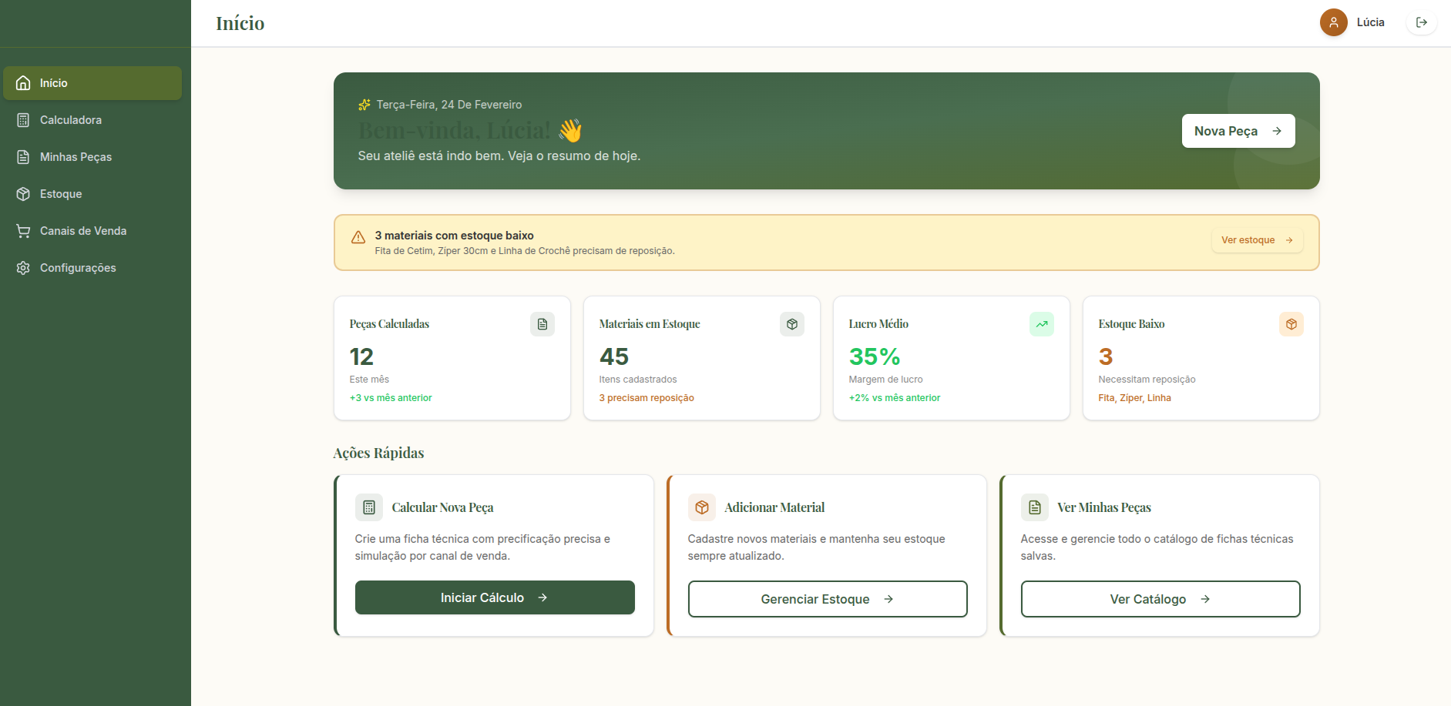The height and width of the screenshot is (706, 1451).
Task: Click the warning triangle in low stock alert
Action: [x=358, y=237]
